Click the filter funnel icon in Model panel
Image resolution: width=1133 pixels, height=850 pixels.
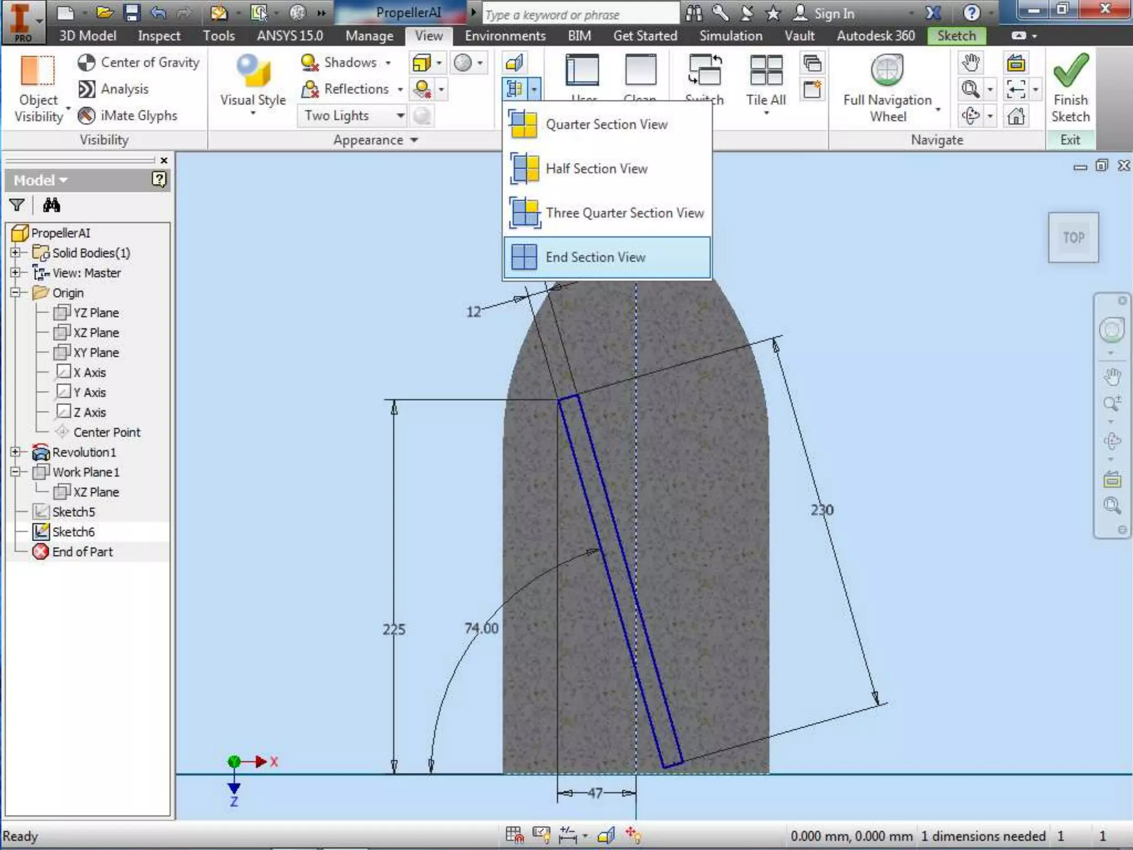point(17,206)
